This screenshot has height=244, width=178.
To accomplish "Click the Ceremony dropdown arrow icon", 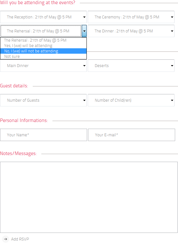I will pos(172,17).
